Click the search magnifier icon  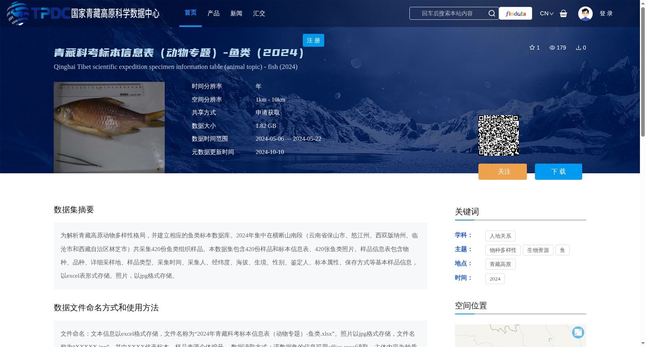tap(492, 13)
